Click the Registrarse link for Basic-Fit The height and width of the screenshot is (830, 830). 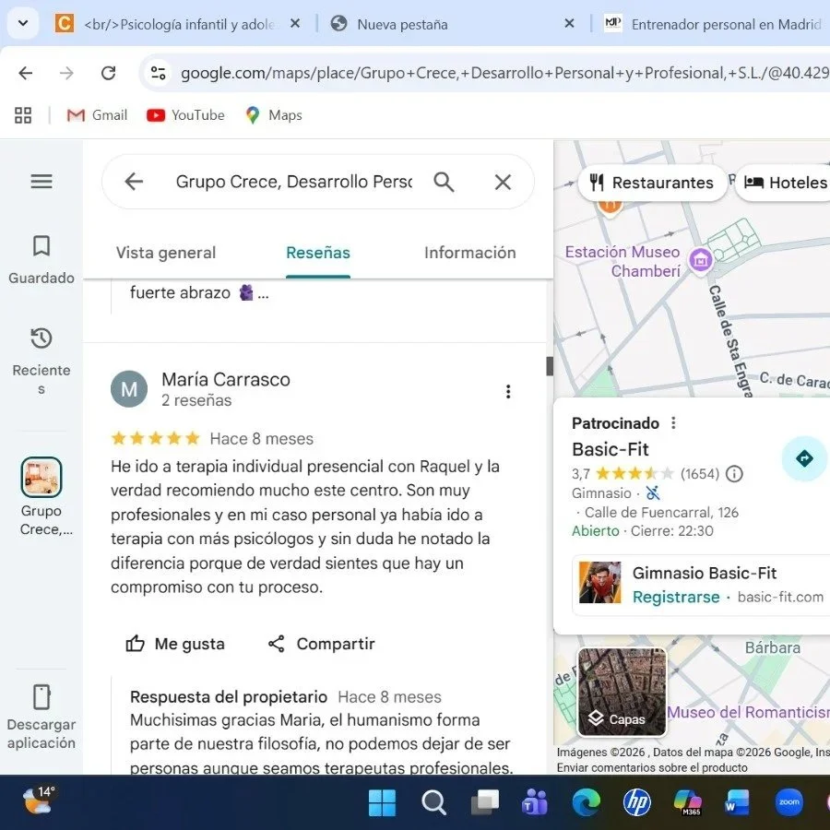click(x=676, y=597)
